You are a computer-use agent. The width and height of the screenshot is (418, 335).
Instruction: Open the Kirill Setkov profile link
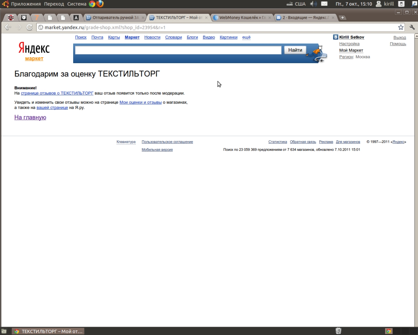352,37
